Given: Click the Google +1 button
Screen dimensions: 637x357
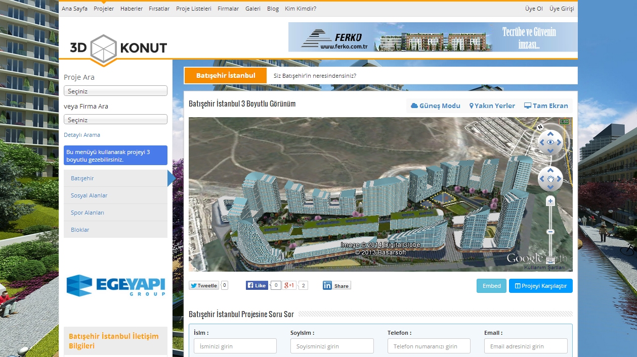Looking at the screenshot, I should point(289,285).
